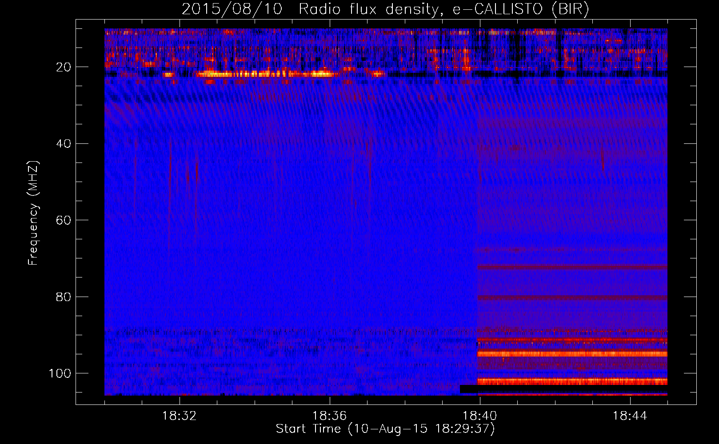Click the black bar below 102 MHz band

[563, 389]
